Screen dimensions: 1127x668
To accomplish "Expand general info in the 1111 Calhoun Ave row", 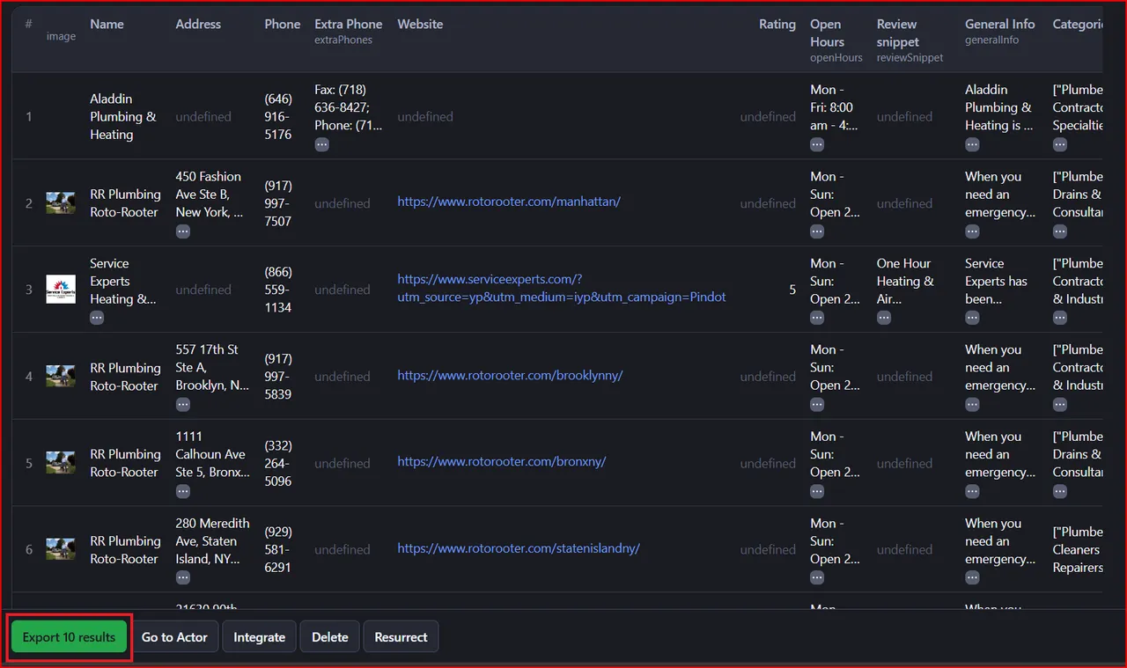I will (972, 491).
